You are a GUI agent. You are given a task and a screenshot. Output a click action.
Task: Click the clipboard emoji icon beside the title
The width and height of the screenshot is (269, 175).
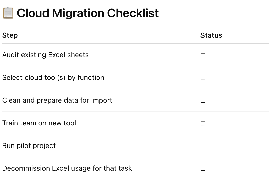(8, 13)
